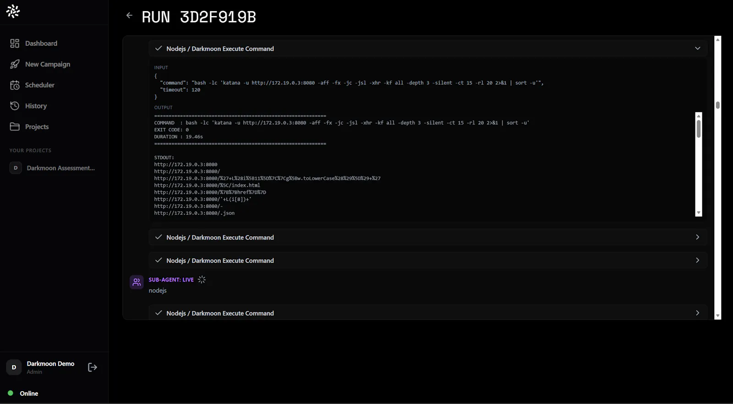Click the log out icon
Screen dimensions: 733x404
coord(93,367)
